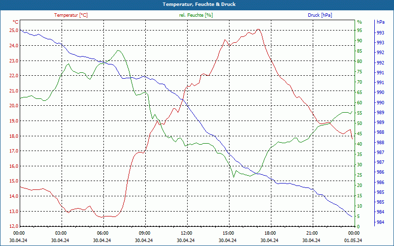Click the '18,0' temperature axis value
The image size is (394, 246).
(x=14, y=136)
